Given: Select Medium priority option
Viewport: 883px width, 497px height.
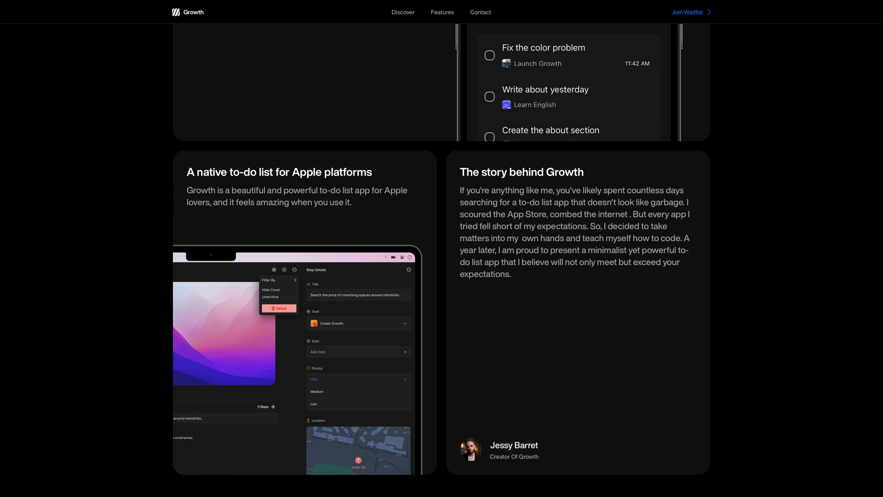Looking at the screenshot, I should [x=317, y=392].
